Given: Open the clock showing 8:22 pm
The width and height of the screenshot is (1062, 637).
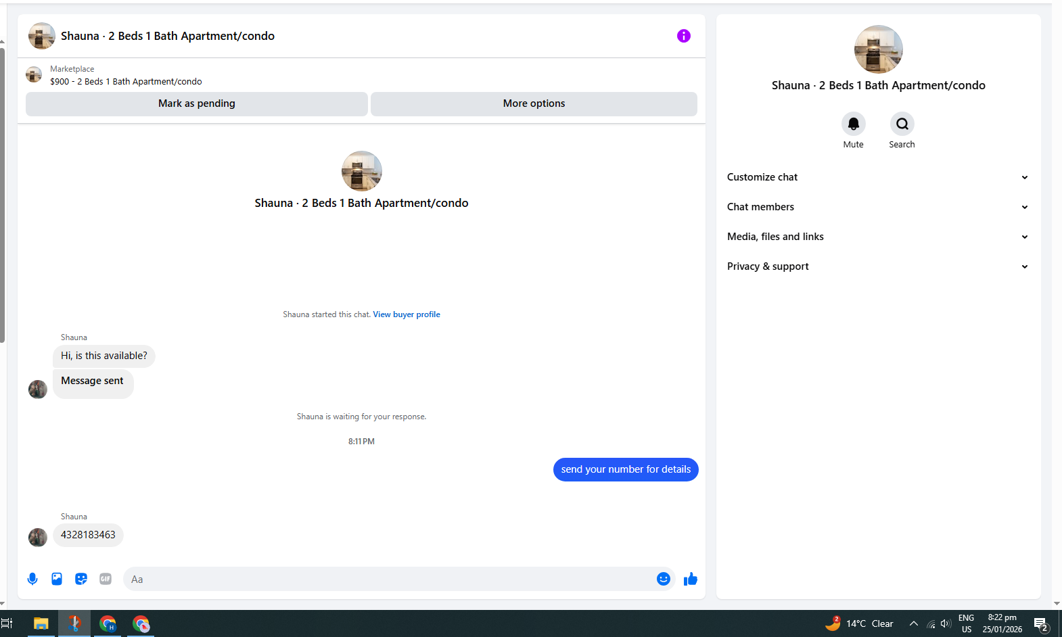Looking at the screenshot, I should pyautogui.click(x=1002, y=623).
